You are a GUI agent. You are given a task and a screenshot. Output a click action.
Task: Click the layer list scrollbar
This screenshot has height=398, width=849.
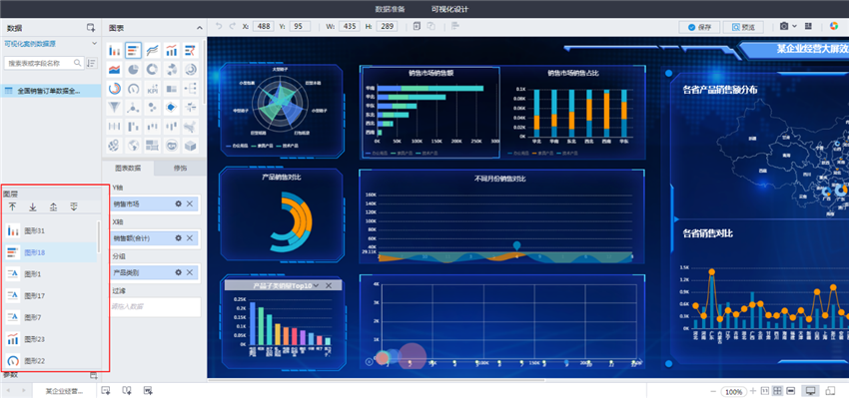click(99, 236)
